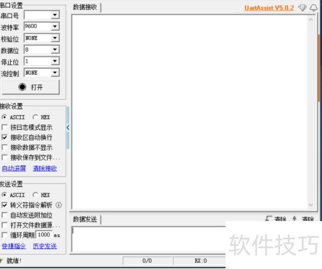The image size is (322, 269).
Task: Click the orange vertical scrollbar on the right
Action: [x=319, y=68]
